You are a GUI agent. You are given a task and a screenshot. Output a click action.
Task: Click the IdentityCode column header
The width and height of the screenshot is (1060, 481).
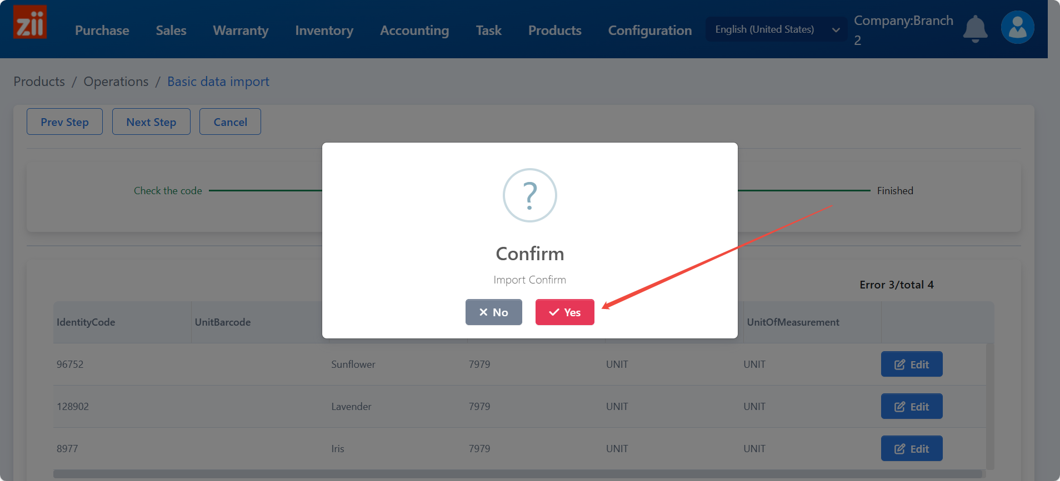[x=86, y=322]
